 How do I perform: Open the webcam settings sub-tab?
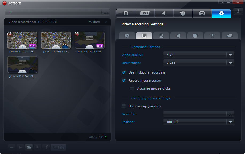click(x=161, y=36)
